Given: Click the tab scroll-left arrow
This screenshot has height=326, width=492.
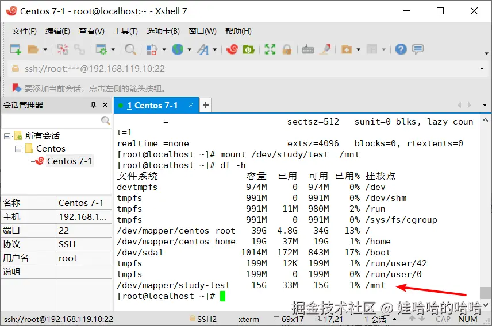Looking at the screenshot, I should (x=459, y=104).
